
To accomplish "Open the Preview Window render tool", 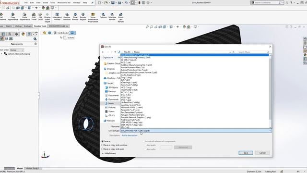I will pyautogui.click(x=67, y=16).
